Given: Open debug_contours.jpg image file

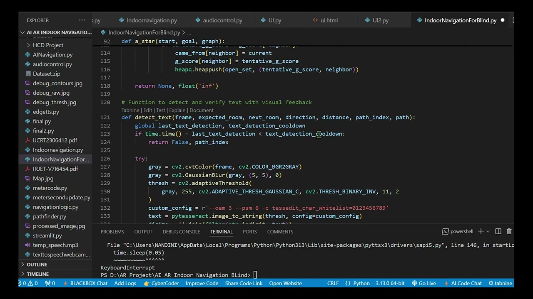Looking at the screenshot, I should [57, 83].
